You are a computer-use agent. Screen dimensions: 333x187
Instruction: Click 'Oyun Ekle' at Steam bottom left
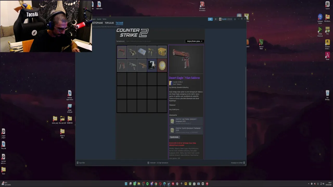tap(81, 163)
